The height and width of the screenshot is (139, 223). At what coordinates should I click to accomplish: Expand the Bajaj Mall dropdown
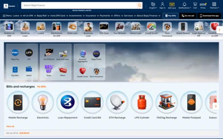coord(43,16)
